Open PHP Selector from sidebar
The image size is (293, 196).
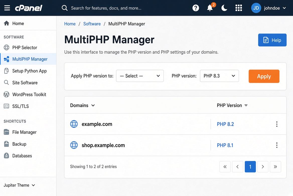pos(28,47)
